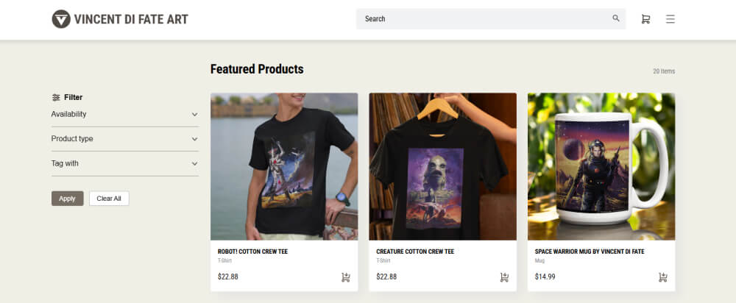Click the search magnifier icon
The height and width of the screenshot is (303, 736).
coord(616,19)
